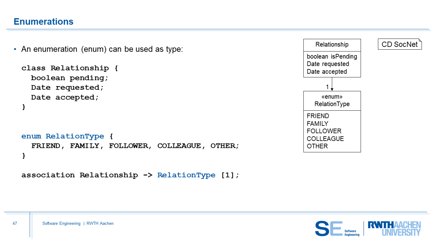Screen dimensions: 433x243
Task: Select the FRIEND literal in enum box
Action: 318,116
